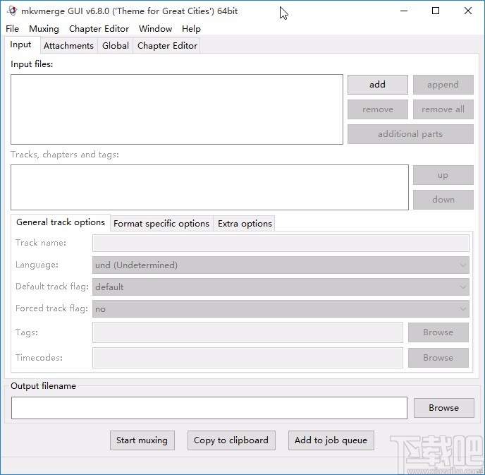485x475 pixels.
Task: Focus the Timecodes input field
Action: point(247,358)
